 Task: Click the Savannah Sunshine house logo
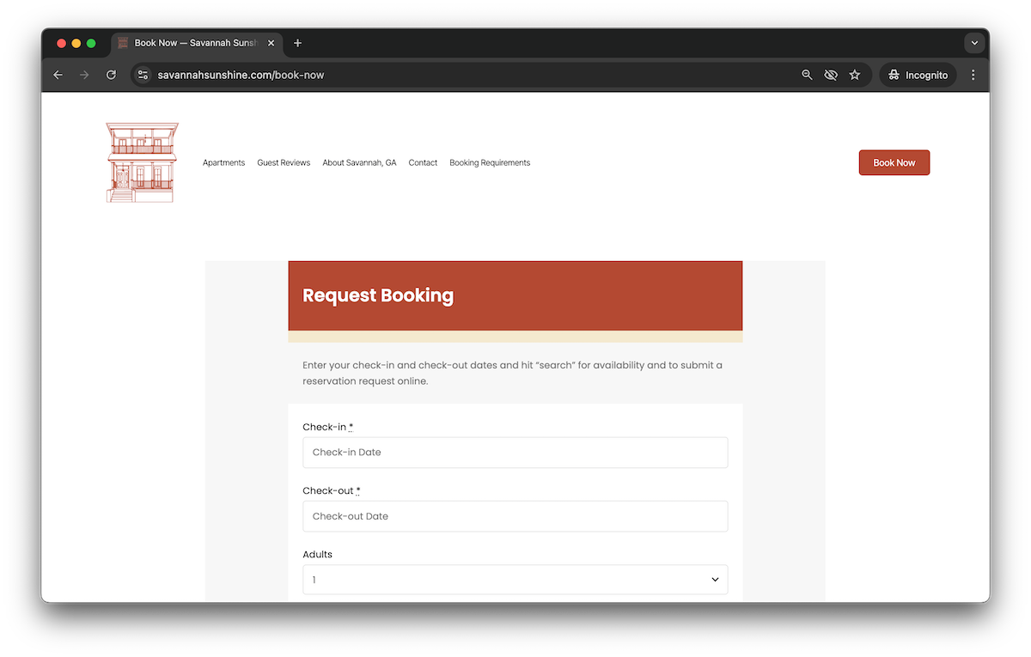tap(142, 162)
